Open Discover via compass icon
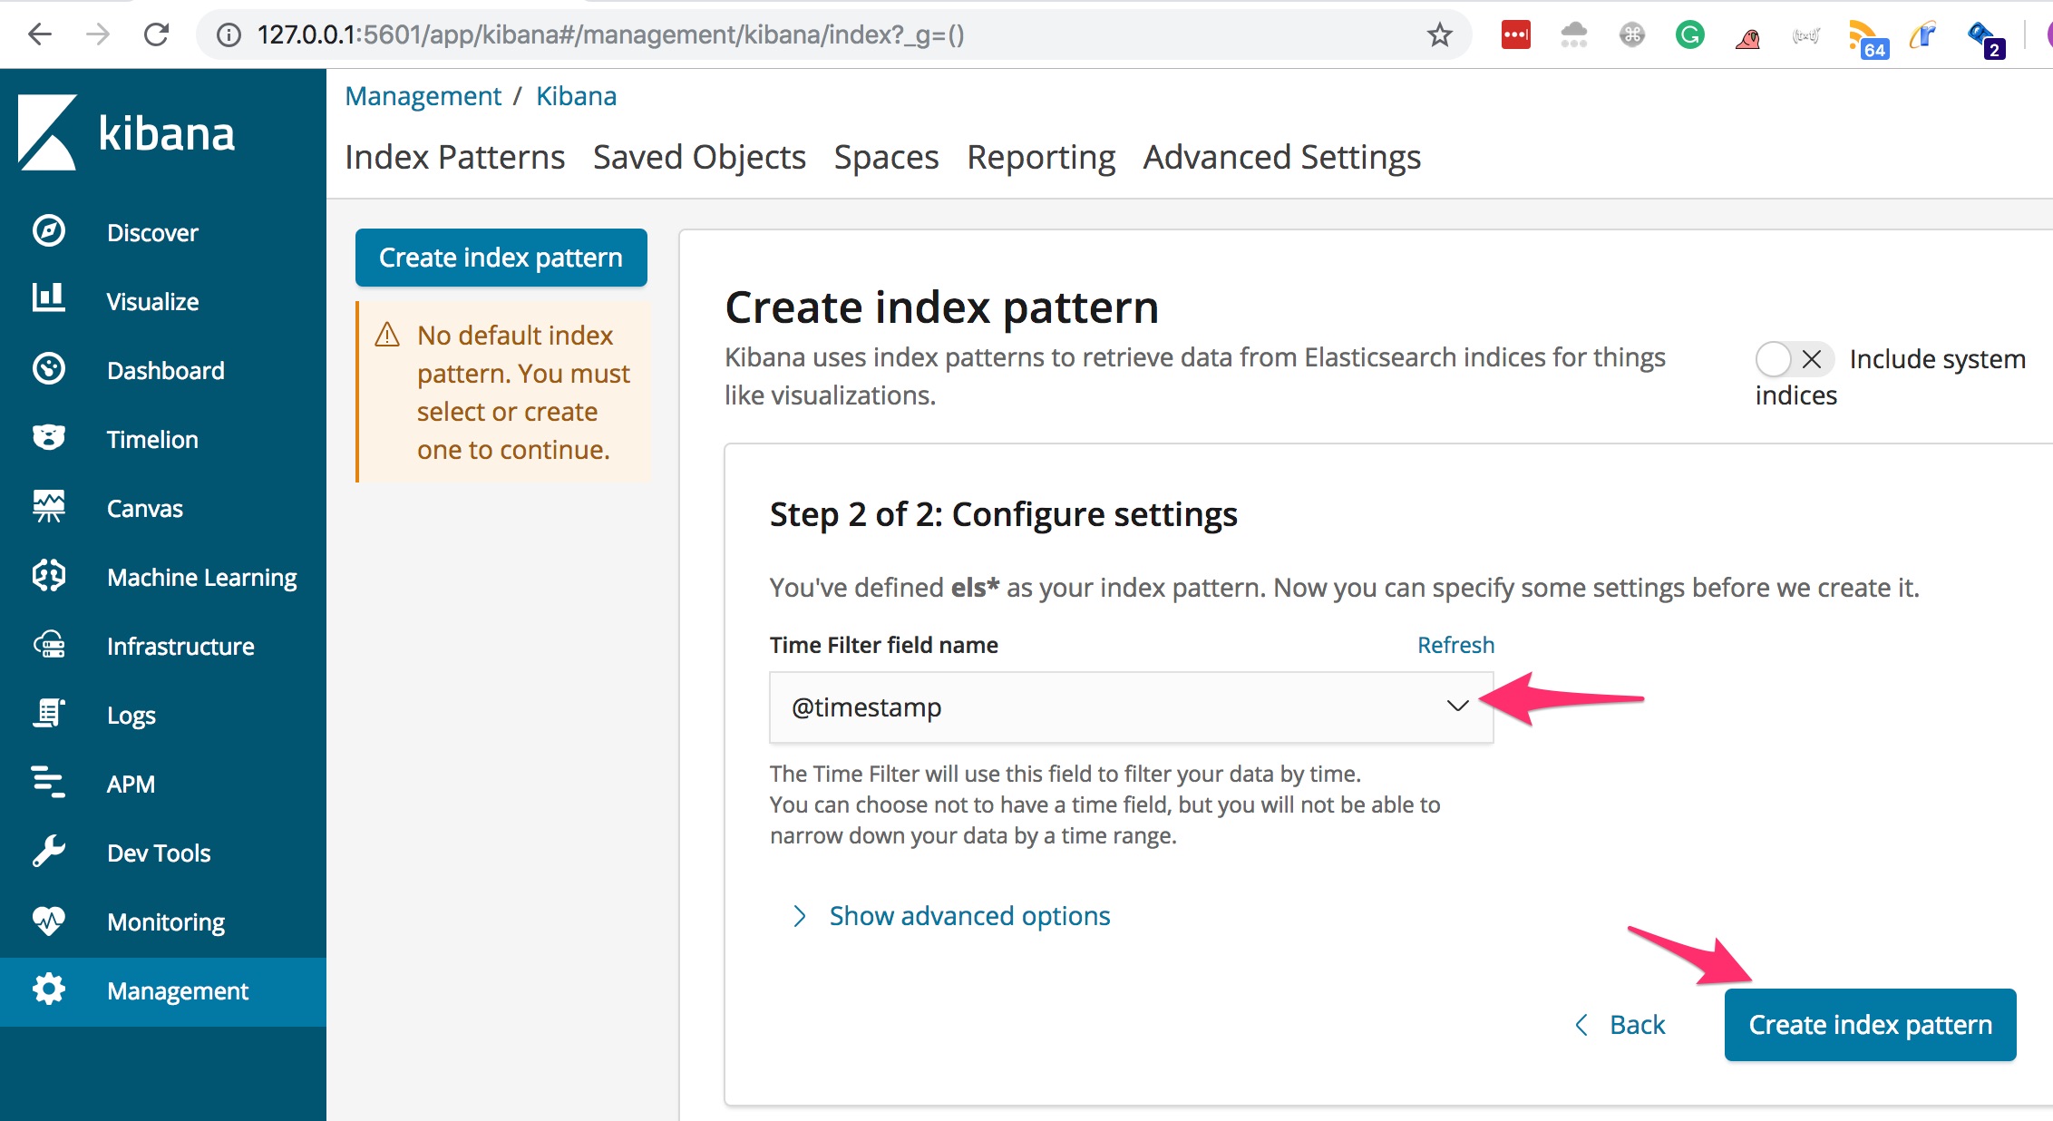The height and width of the screenshot is (1121, 2053). coord(48,231)
